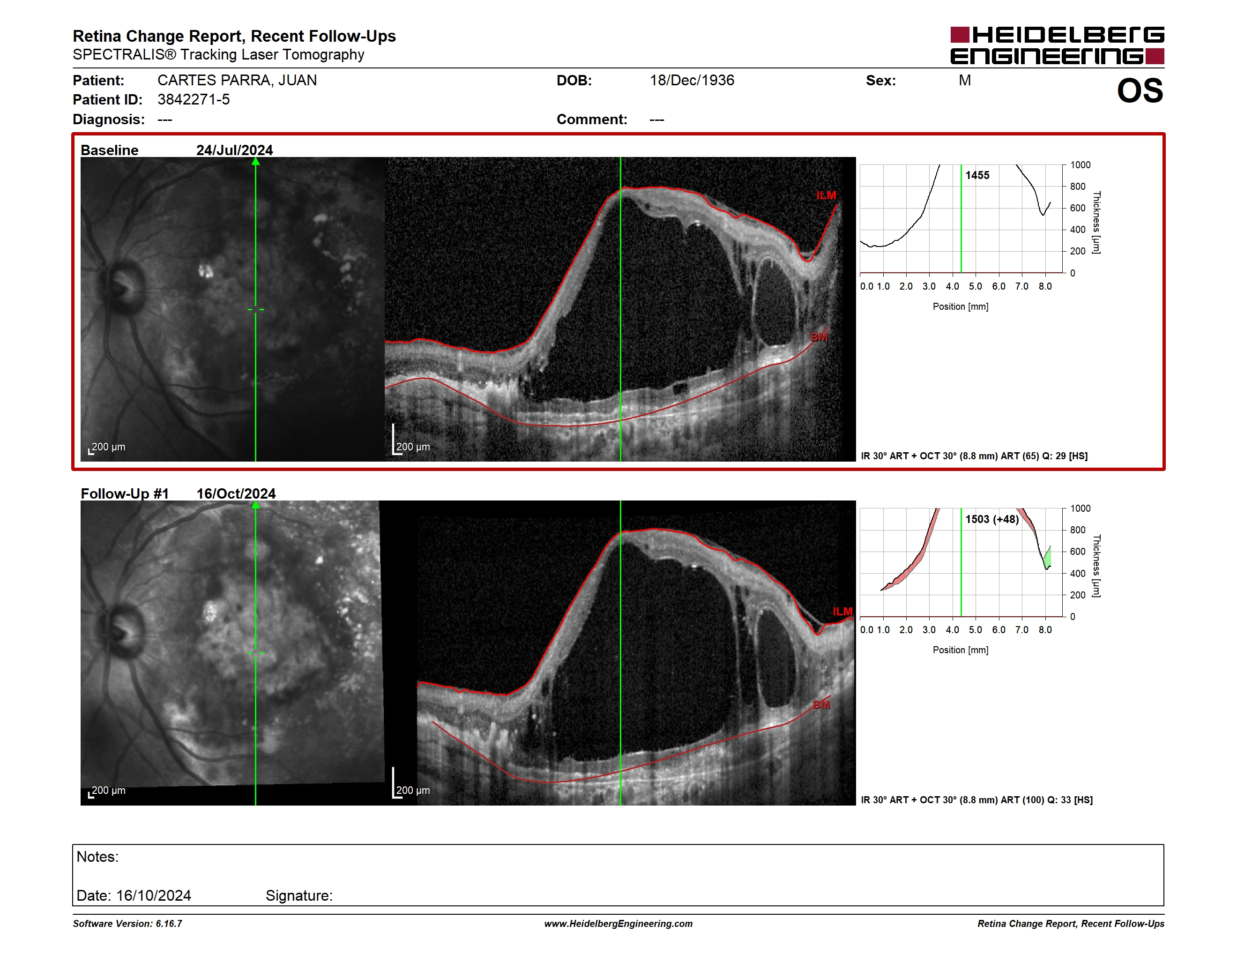This screenshot has width=1237, height=956.
Task: Click the red 'BM' label in follow-up OCT
Action: pos(821,704)
